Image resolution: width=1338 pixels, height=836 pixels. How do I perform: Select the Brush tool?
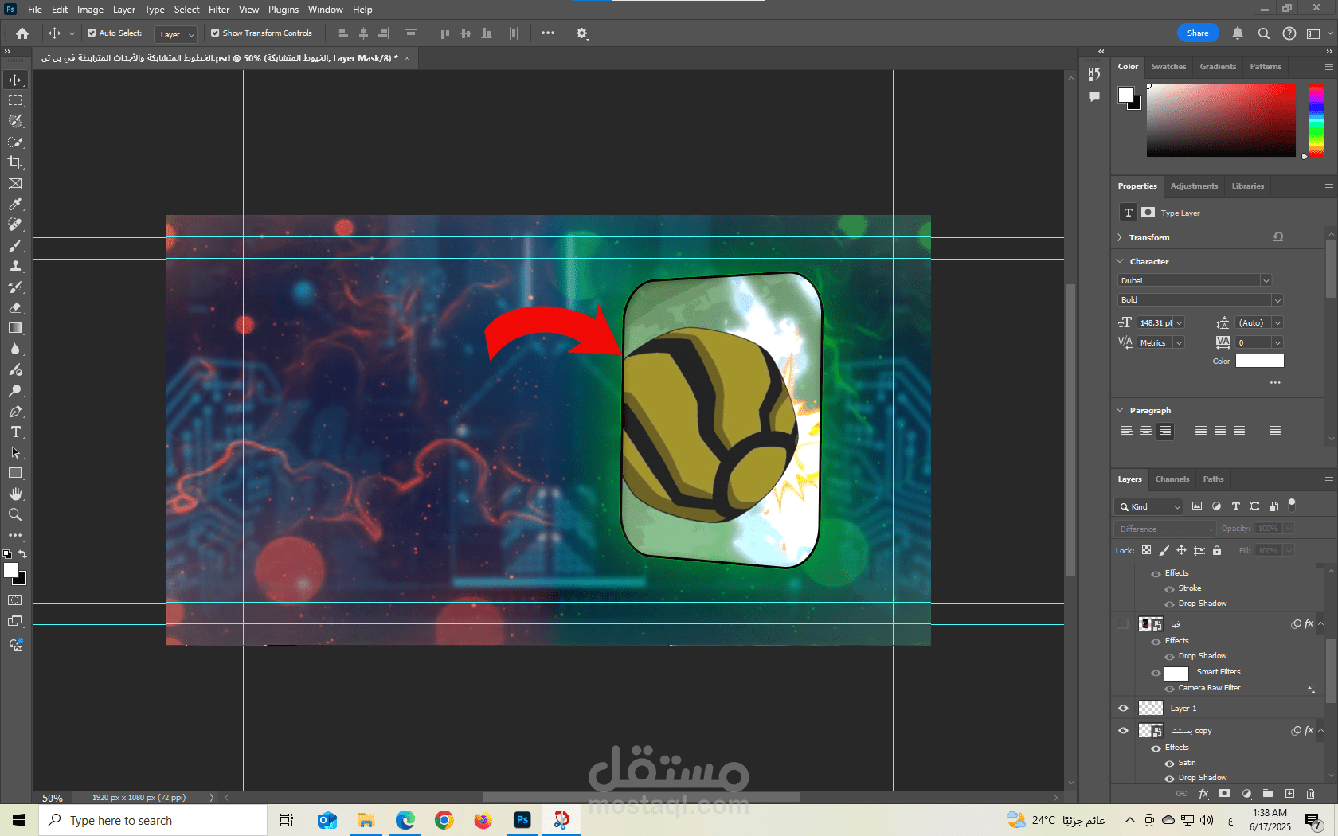click(15, 245)
